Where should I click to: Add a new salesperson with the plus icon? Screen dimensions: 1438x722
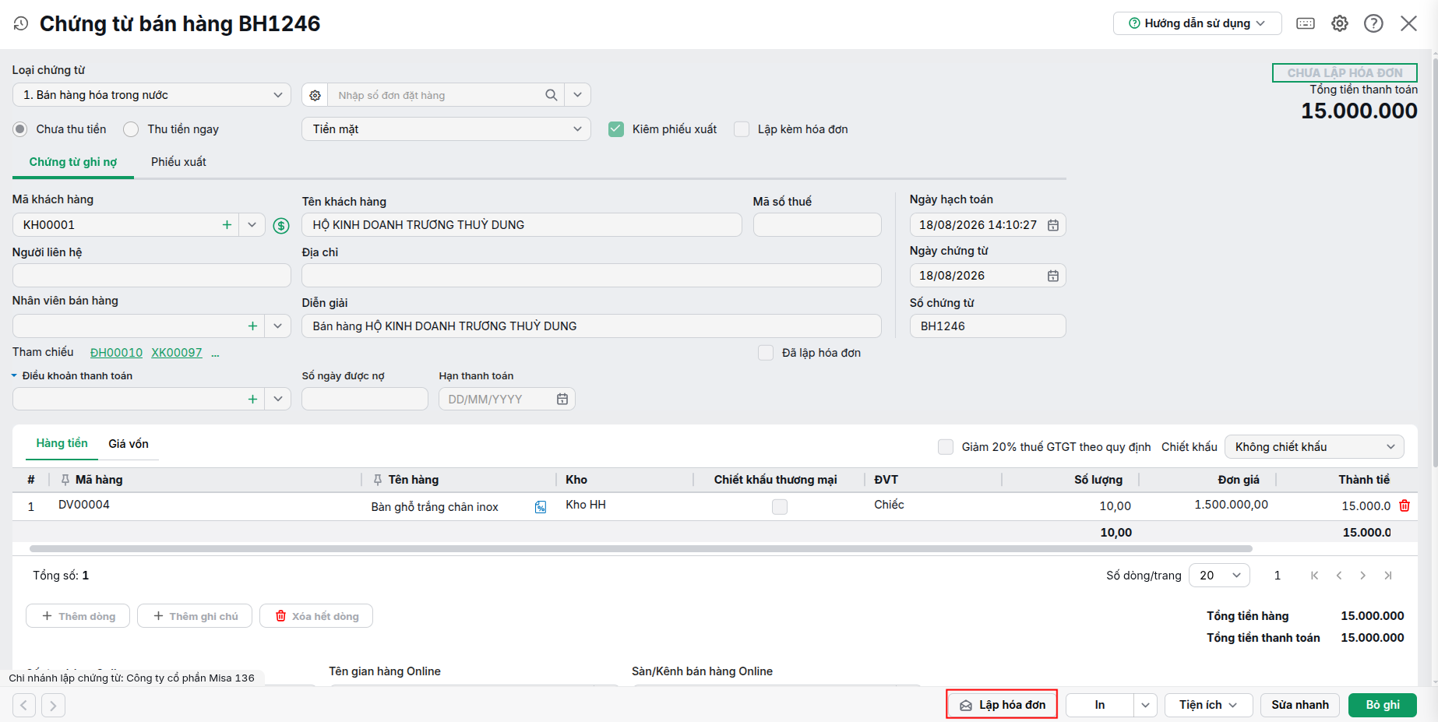coord(252,326)
